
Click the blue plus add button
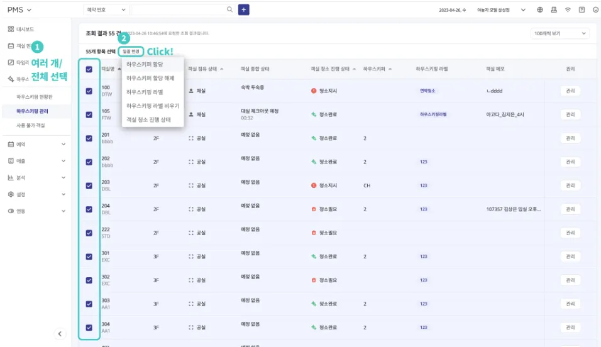click(x=243, y=9)
